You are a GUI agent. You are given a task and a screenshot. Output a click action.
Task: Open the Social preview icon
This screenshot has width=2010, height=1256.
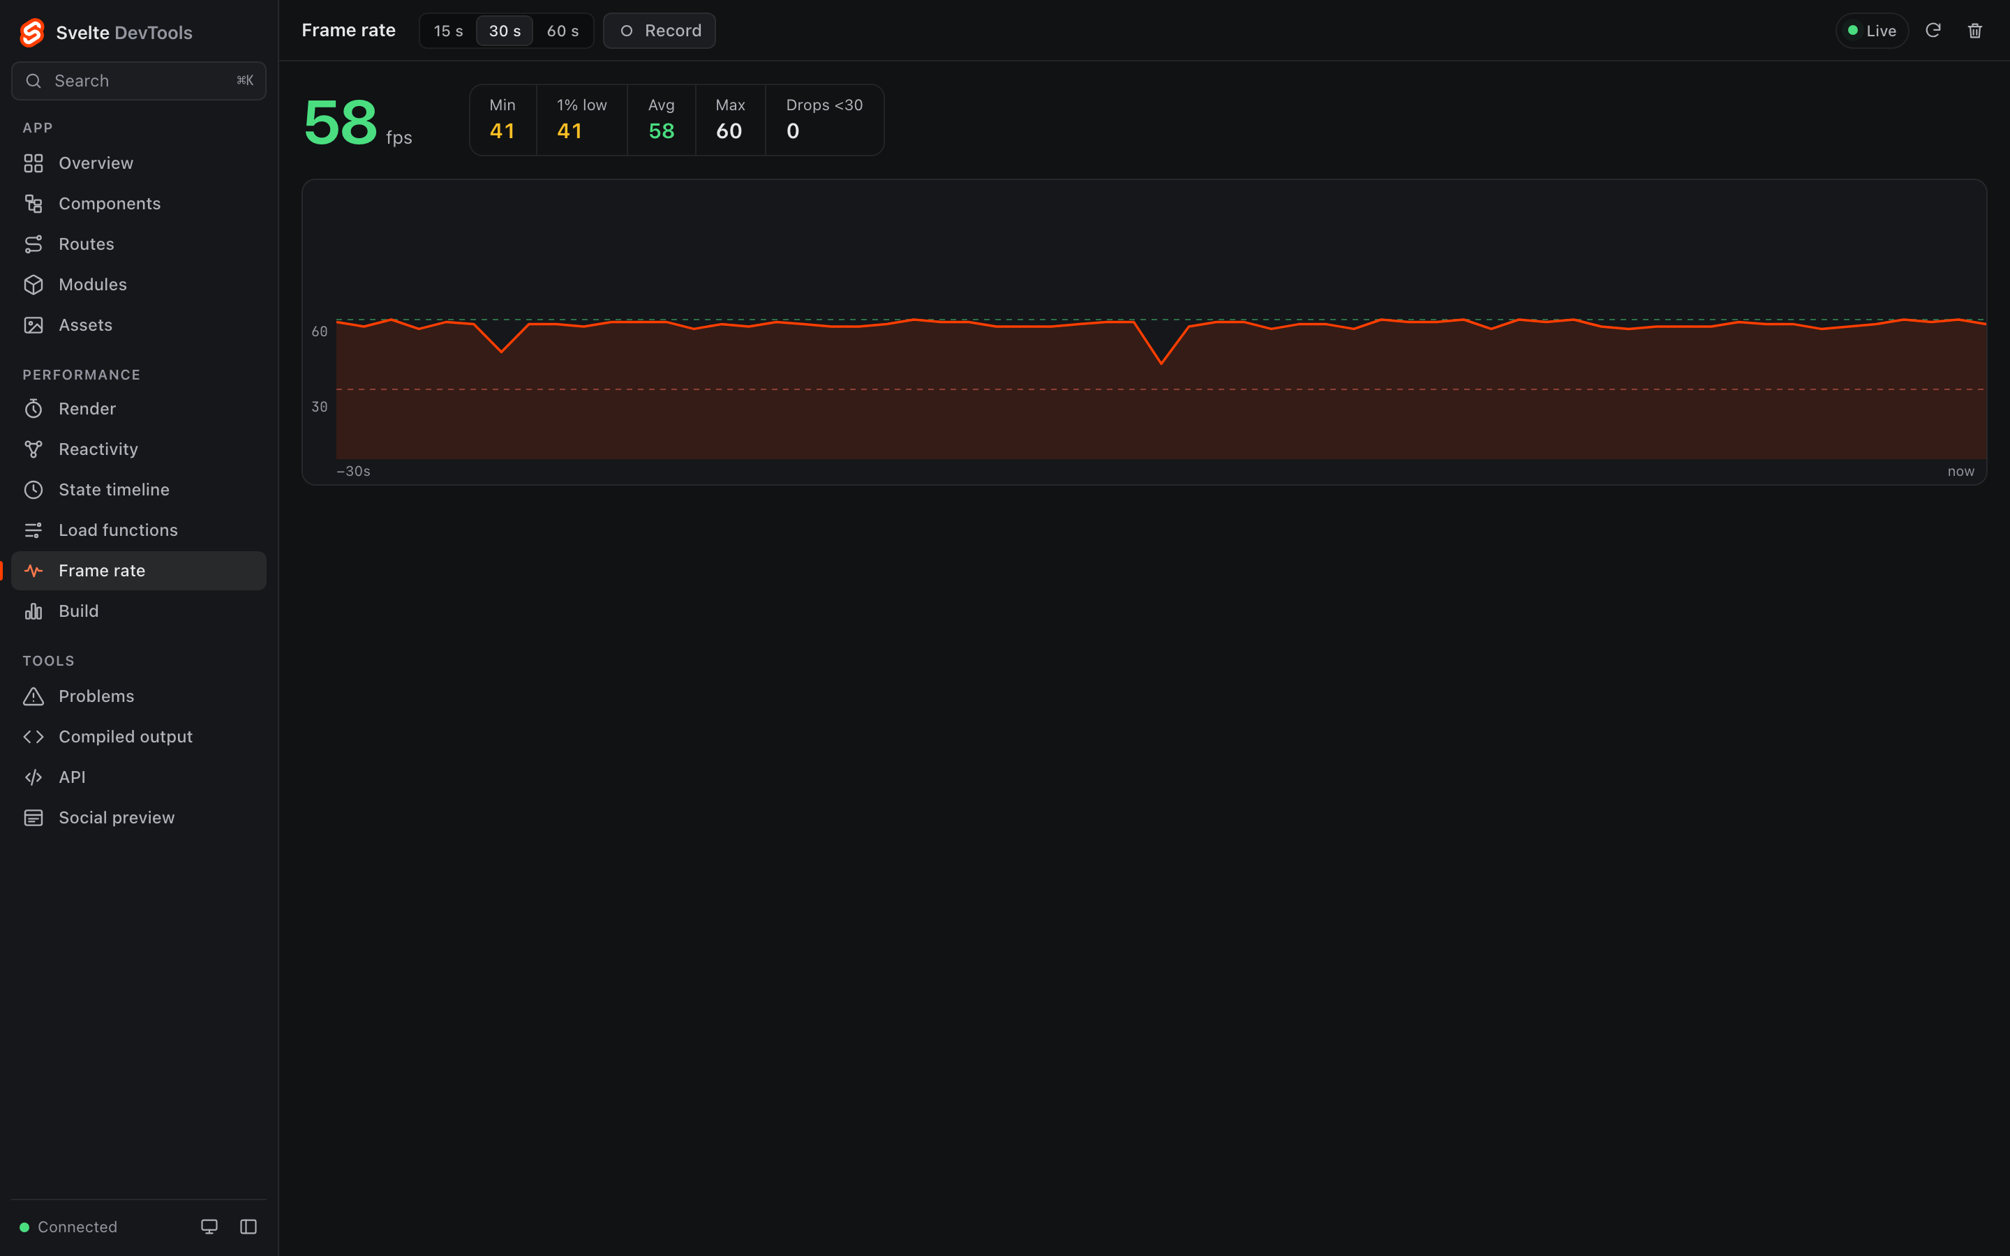tap(33, 817)
